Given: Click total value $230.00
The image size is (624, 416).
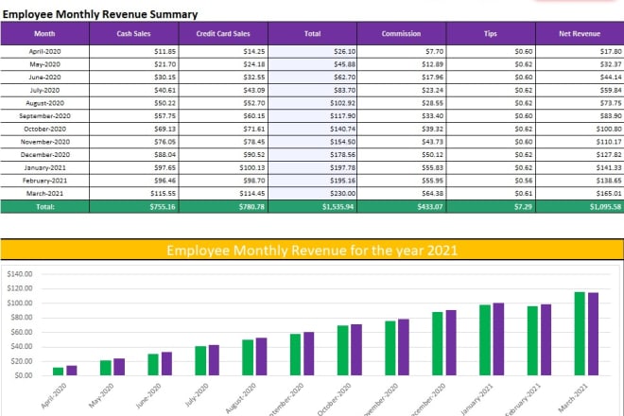Looking at the screenshot, I should 342,194.
